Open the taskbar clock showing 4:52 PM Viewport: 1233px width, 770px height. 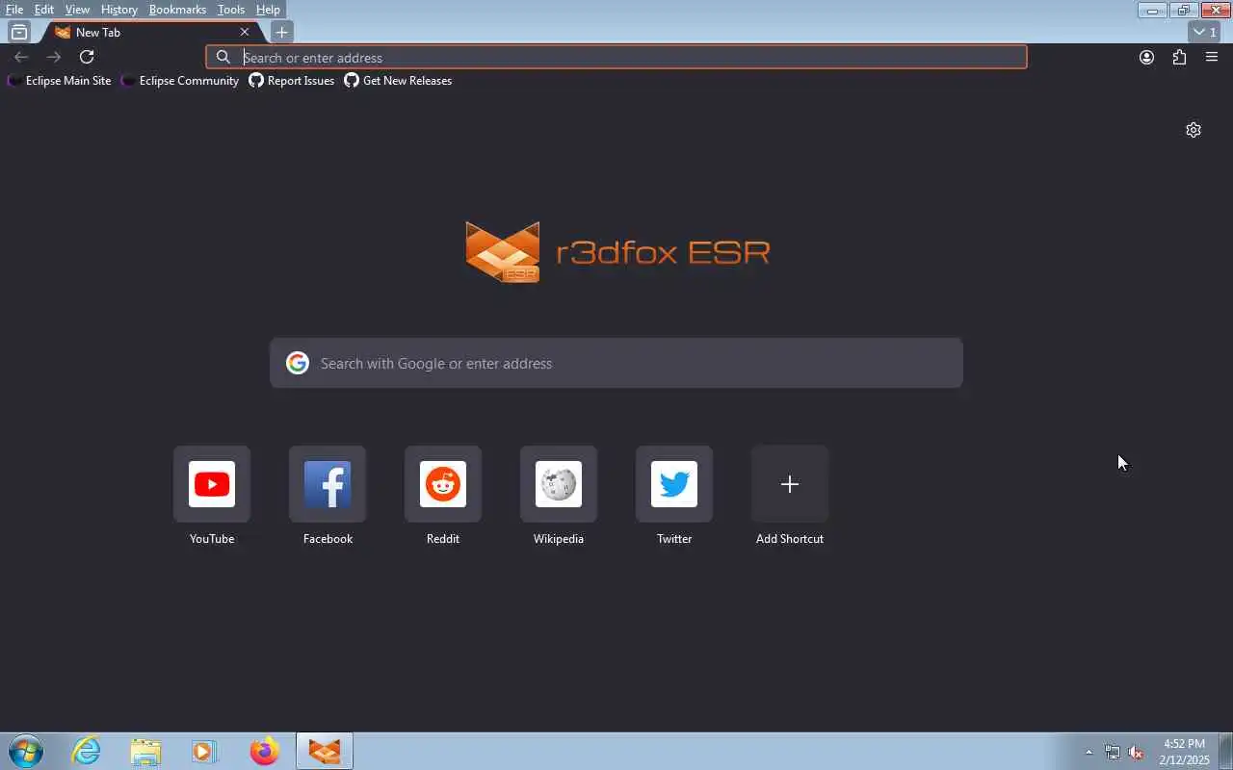click(1184, 752)
